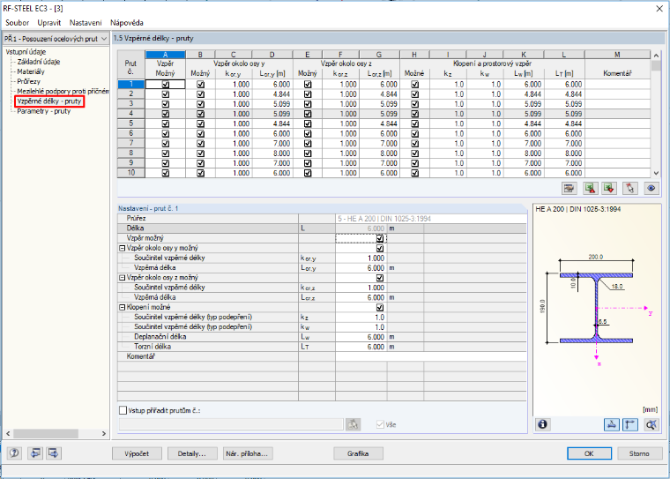The height and width of the screenshot is (479, 670).
Task: Click the Detaily... button
Action: (192, 453)
